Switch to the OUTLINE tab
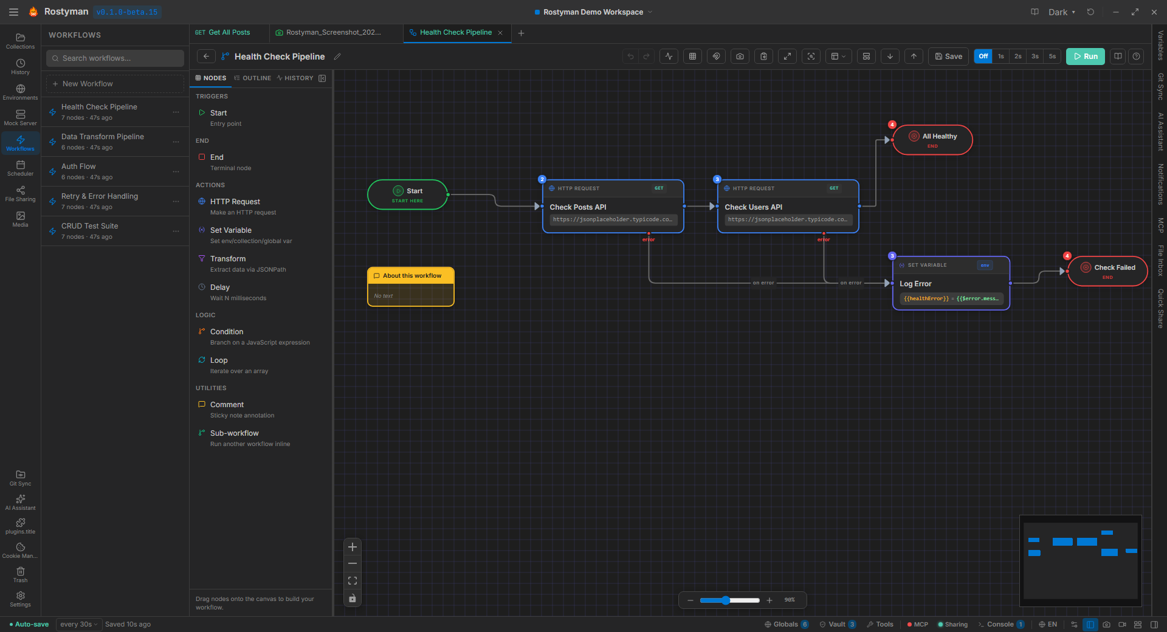This screenshot has height=632, width=1167. 253,78
